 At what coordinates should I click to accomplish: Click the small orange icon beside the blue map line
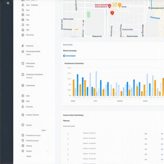tap(150, 8)
